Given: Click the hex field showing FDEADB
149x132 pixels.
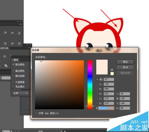Looking at the screenshot, I should pyautogui.click(x=106, y=108).
